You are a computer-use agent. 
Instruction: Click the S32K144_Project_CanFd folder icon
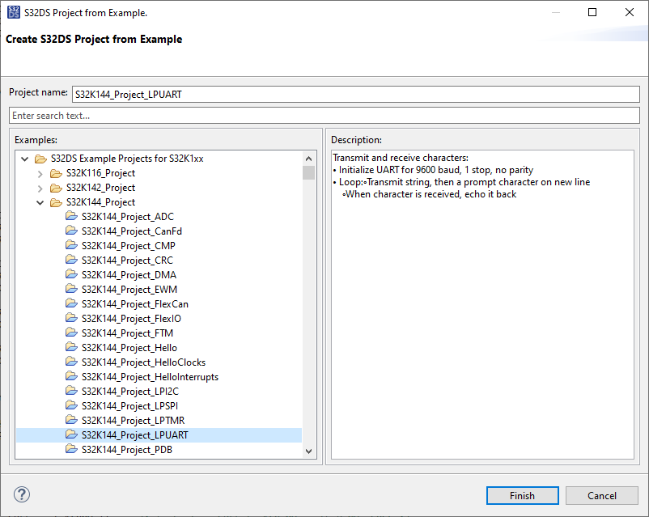[x=71, y=231]
